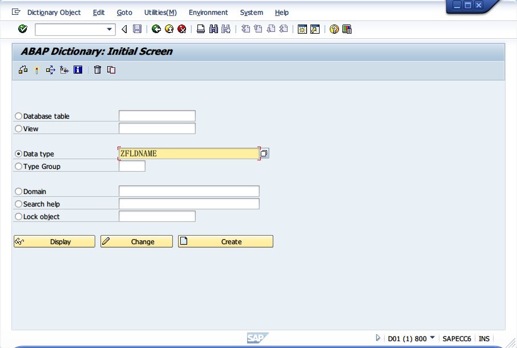Click the window menu icon left of Dictionary Object
The width and height of the screenshot is (517, 348).
[16, 12]
